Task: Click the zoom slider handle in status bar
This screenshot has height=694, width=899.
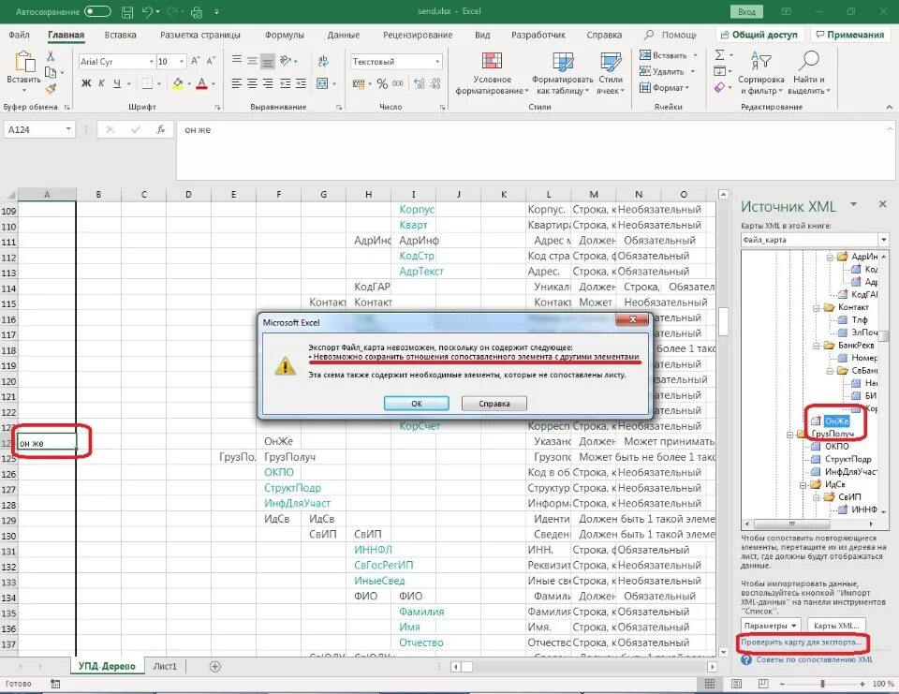Action: click(x=823, y=684)
